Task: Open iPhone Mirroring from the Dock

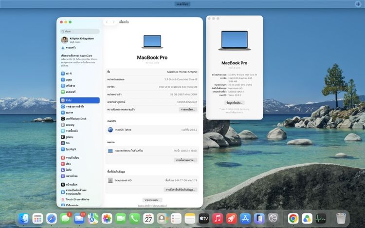Action: [x=259, y=218]
